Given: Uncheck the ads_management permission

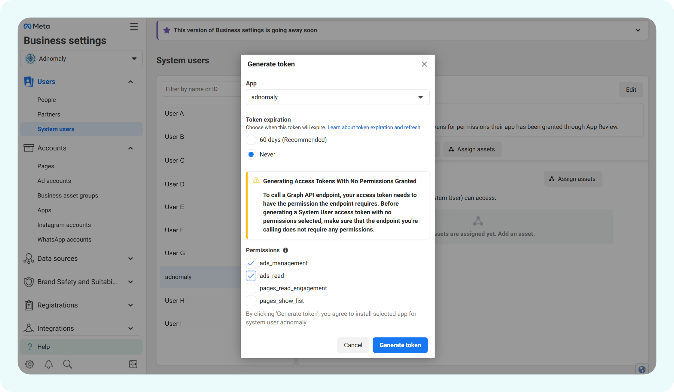Looking at the screenshot, I should [251, 263].
